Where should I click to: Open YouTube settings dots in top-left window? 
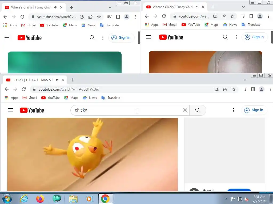point(103,38)
